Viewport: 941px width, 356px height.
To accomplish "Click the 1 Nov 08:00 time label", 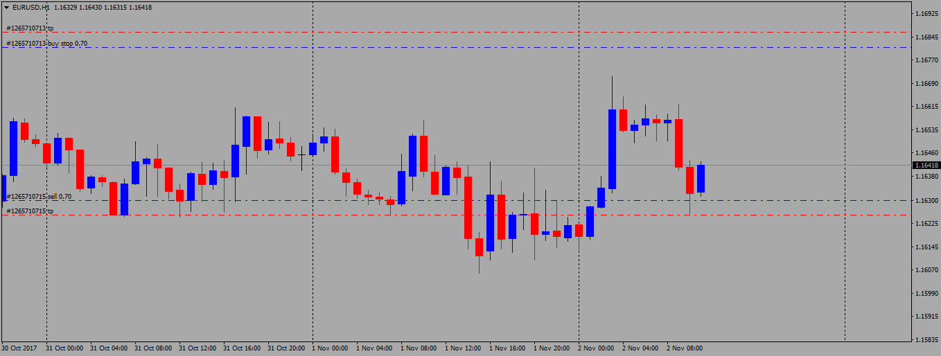I will pos(419,348).
